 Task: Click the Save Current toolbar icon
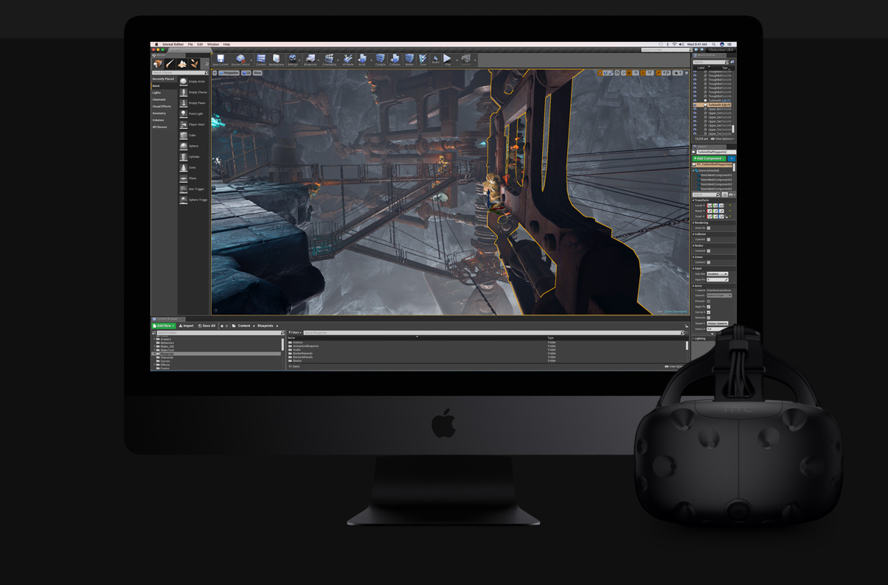click(x=220, y=60)
